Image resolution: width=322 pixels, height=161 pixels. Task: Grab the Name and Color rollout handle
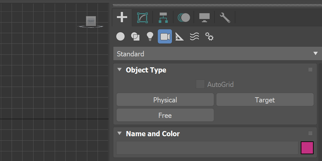click(x=310, y=133)
